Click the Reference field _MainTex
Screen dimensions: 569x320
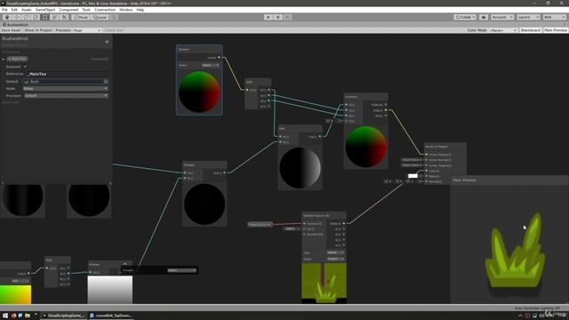point(68,74)
